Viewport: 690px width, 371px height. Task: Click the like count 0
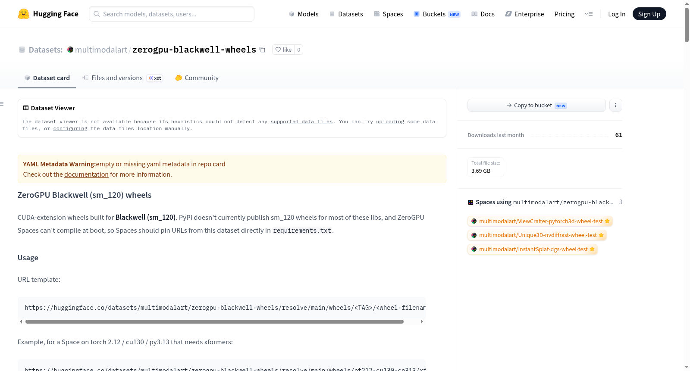[x=298, y=50]
